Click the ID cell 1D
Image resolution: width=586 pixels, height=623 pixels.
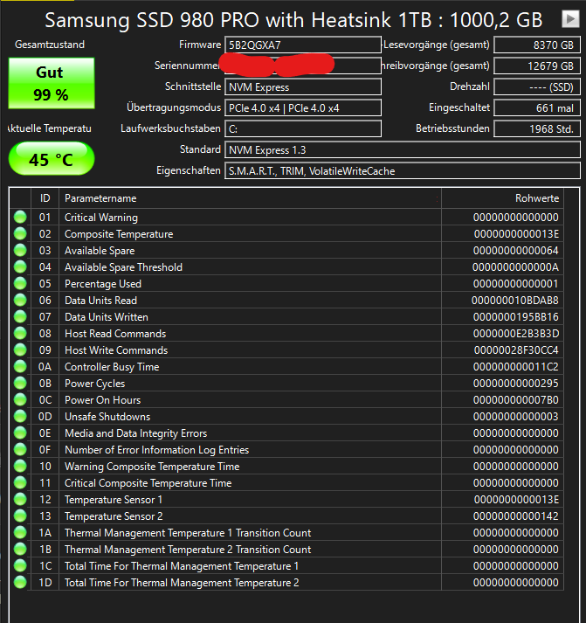click(45, 583)
